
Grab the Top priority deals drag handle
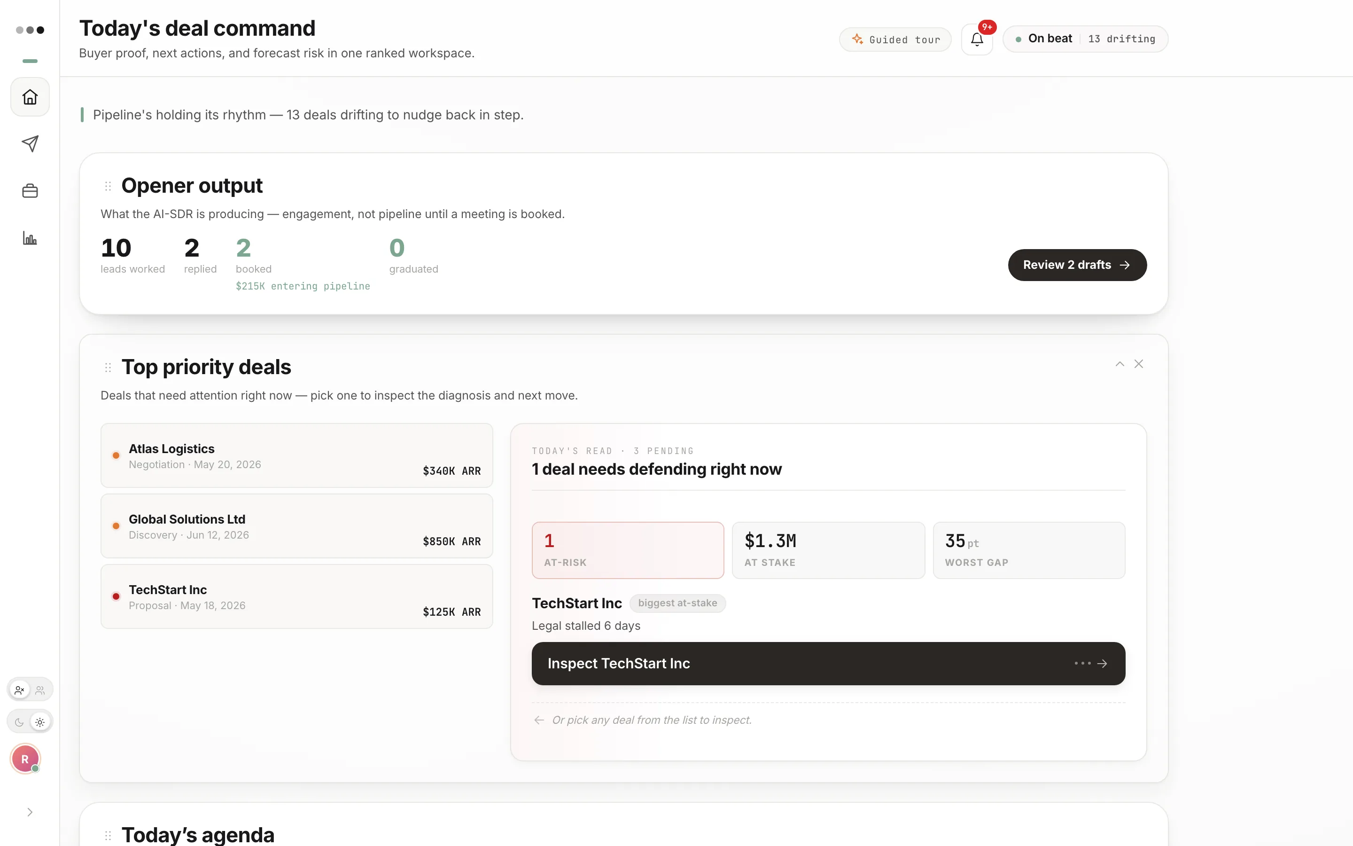108,367
